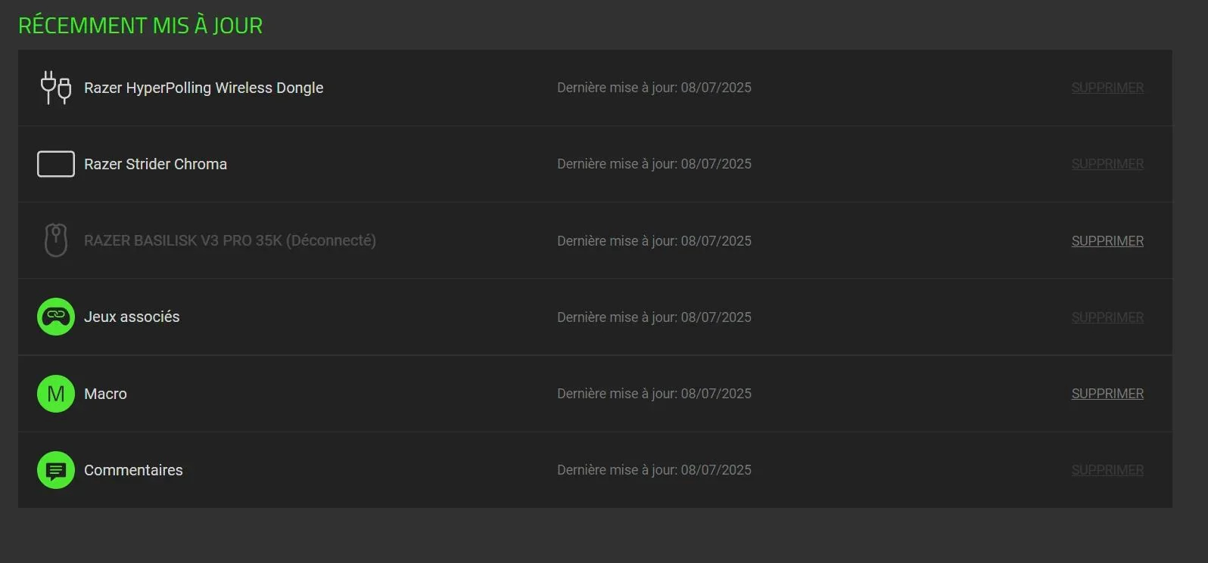The image size is (1208, 563).
Task: Select the Macro label text
Action: [x=105, y=394]
